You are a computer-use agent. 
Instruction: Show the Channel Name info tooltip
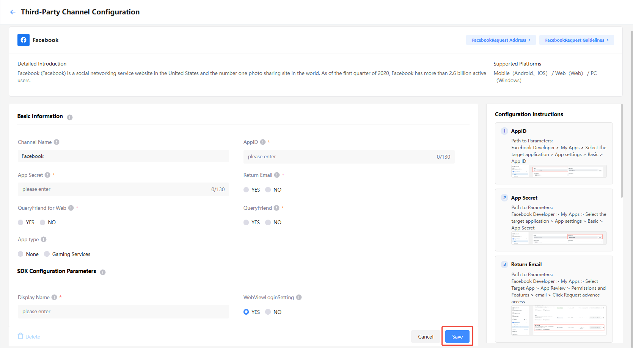[x=57, y=142]
